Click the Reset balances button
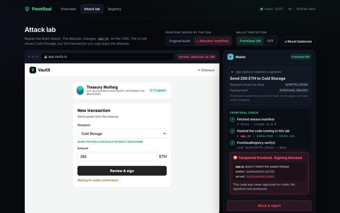 pyautogui.click(x=298, y=41)
